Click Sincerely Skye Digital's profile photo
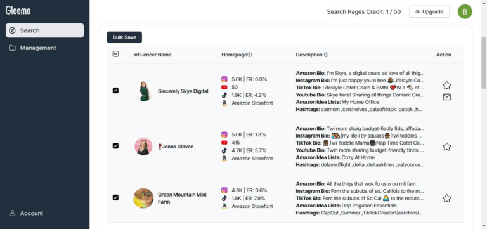487x229 pixels. pos(143,91)
